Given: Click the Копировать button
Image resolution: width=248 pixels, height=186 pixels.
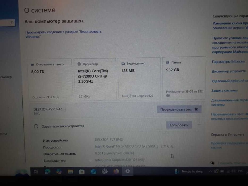Looking at the screenshot, I should click(x=179, y=125).
